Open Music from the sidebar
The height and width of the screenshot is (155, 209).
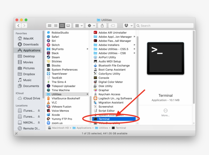point(28,80)
